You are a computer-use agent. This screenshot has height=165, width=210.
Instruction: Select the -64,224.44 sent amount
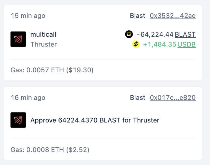coord(155,34)
